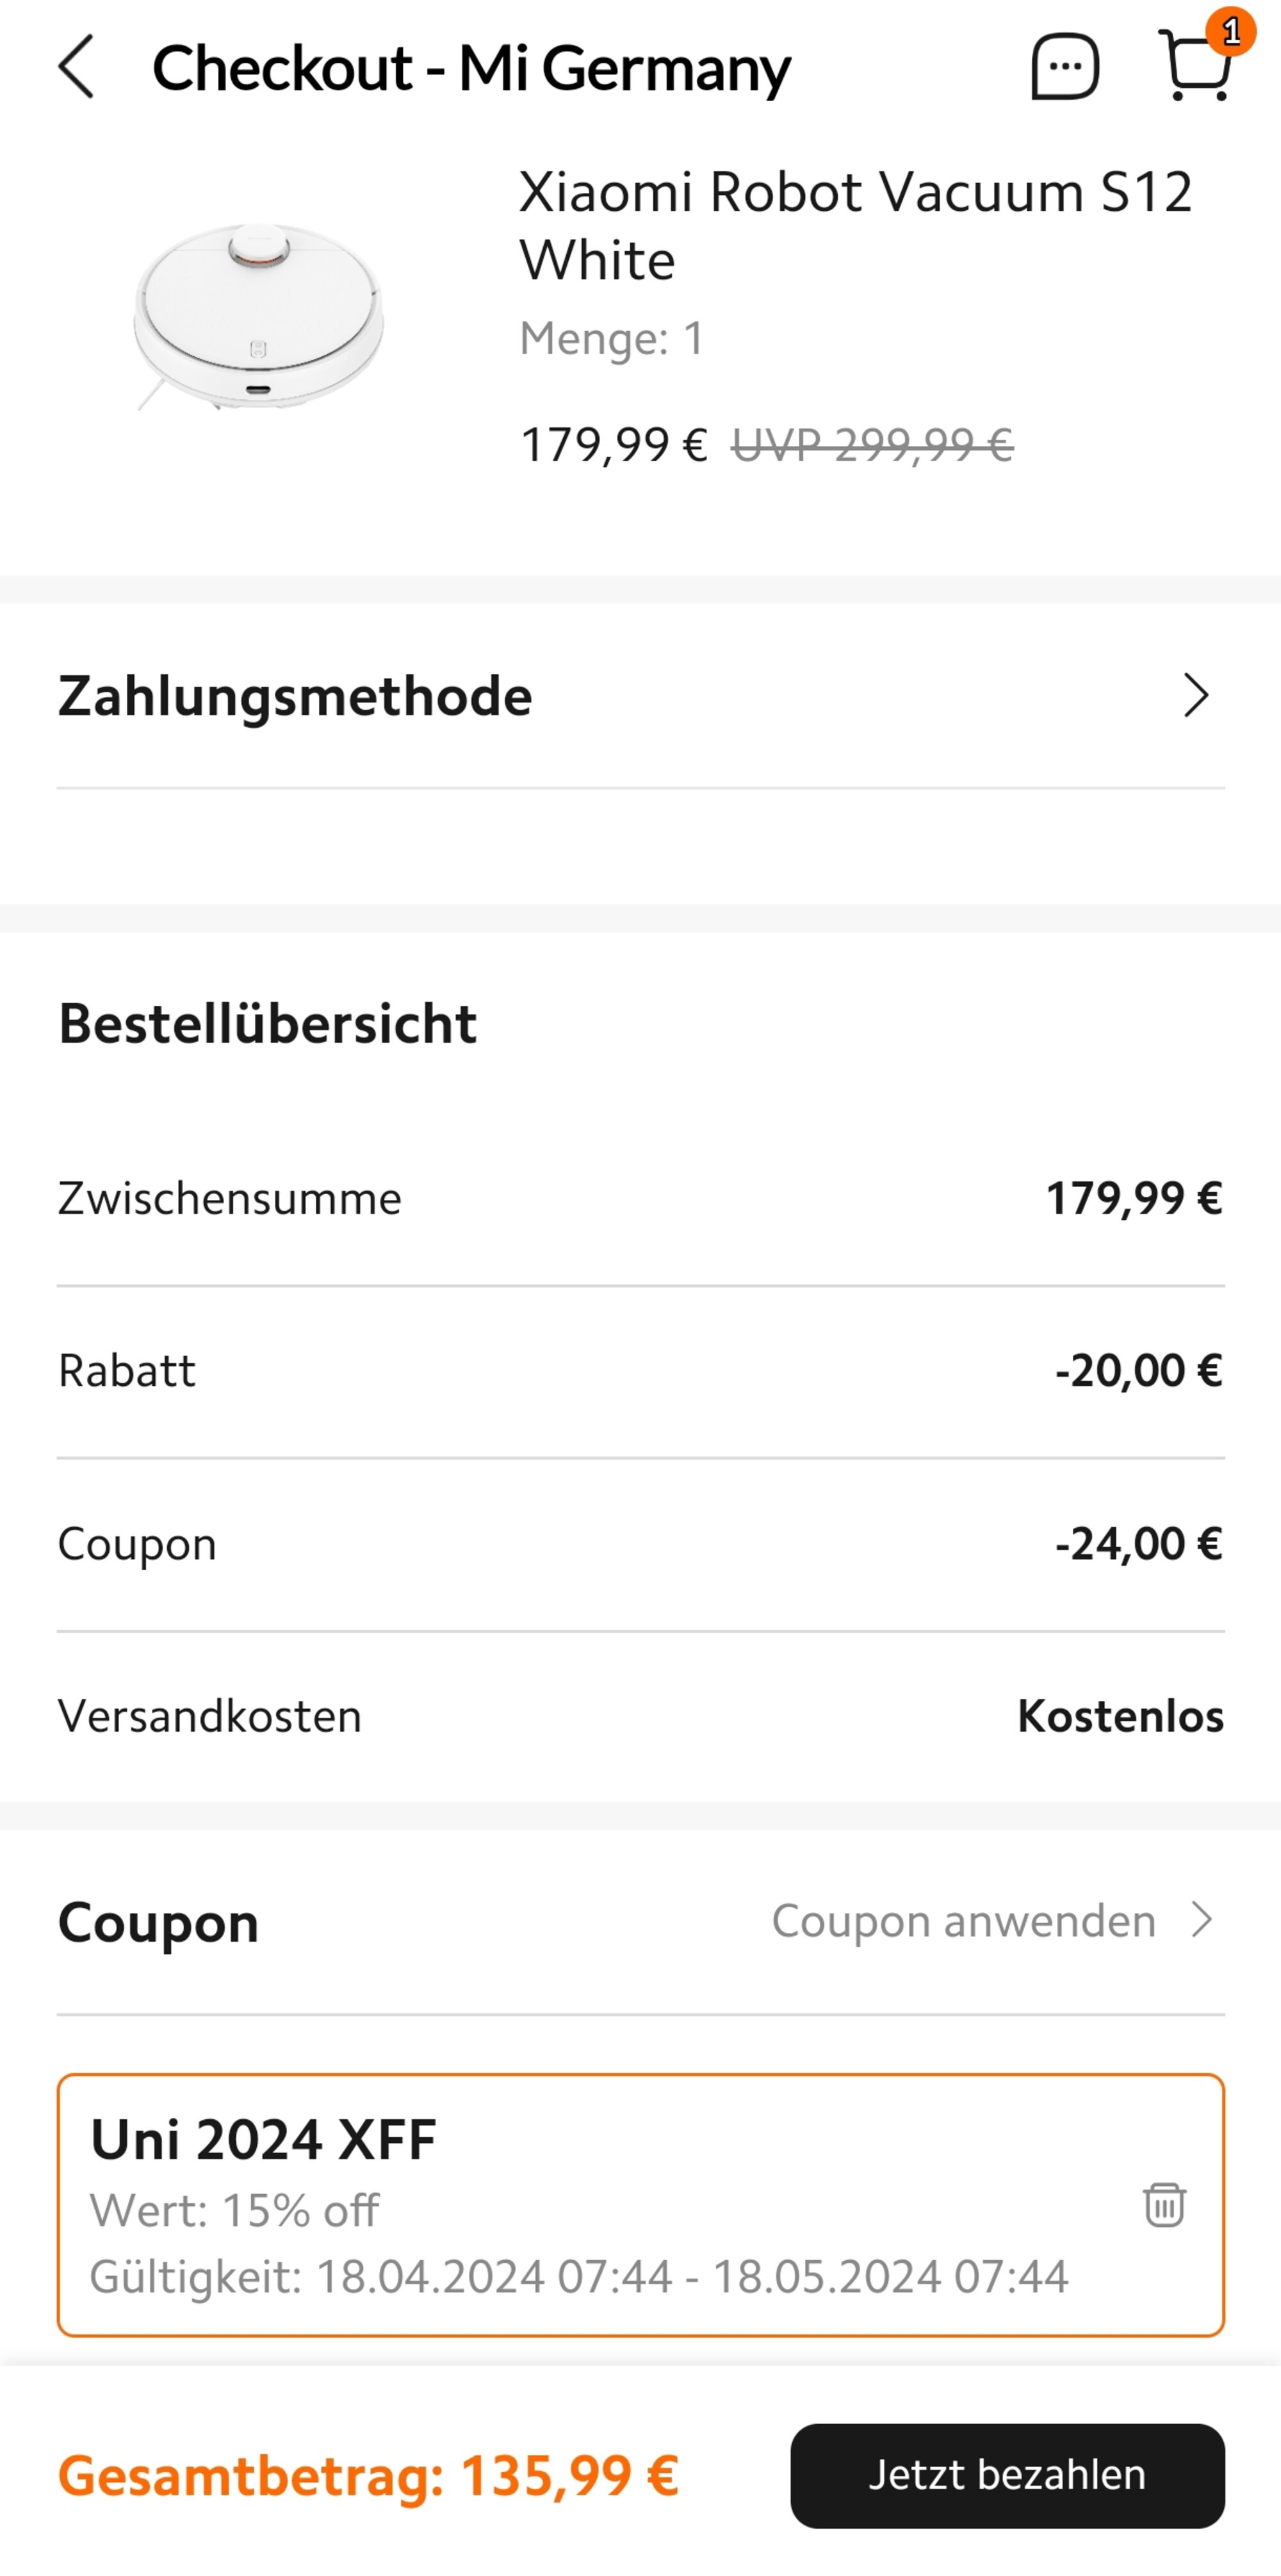Screen dimensions: 1281x2576
Task: Tap the Versandkosten Kostenlos row
Action: 641,1716
